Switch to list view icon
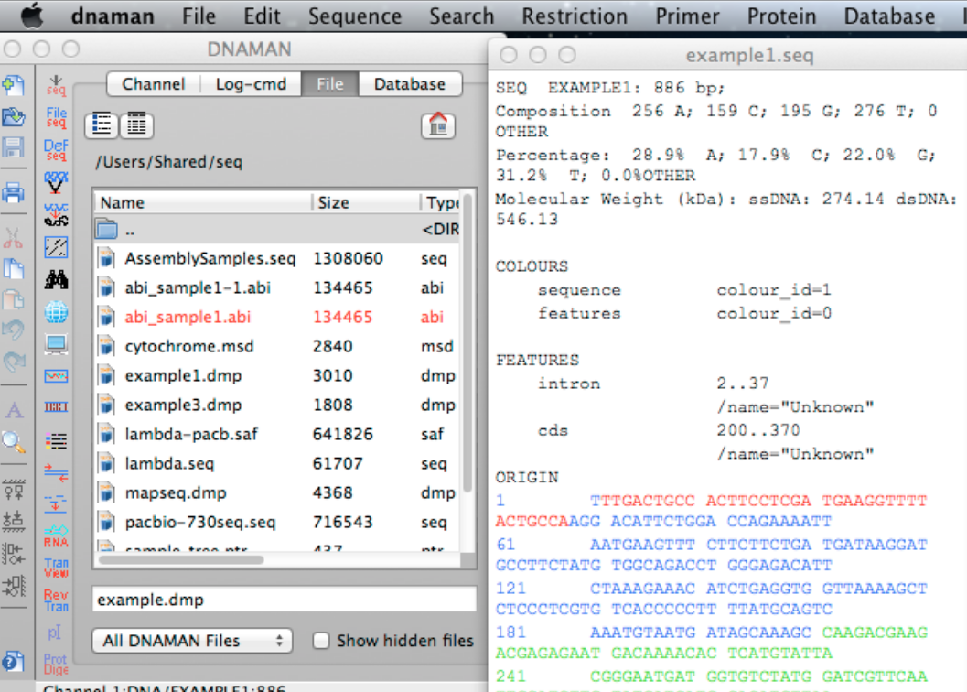This screenshot has height=692, width=967. (102, 124)
